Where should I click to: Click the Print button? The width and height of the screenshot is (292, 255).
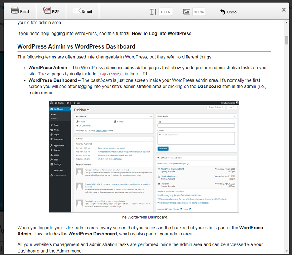pyautogui.click(x=20, y=11)
